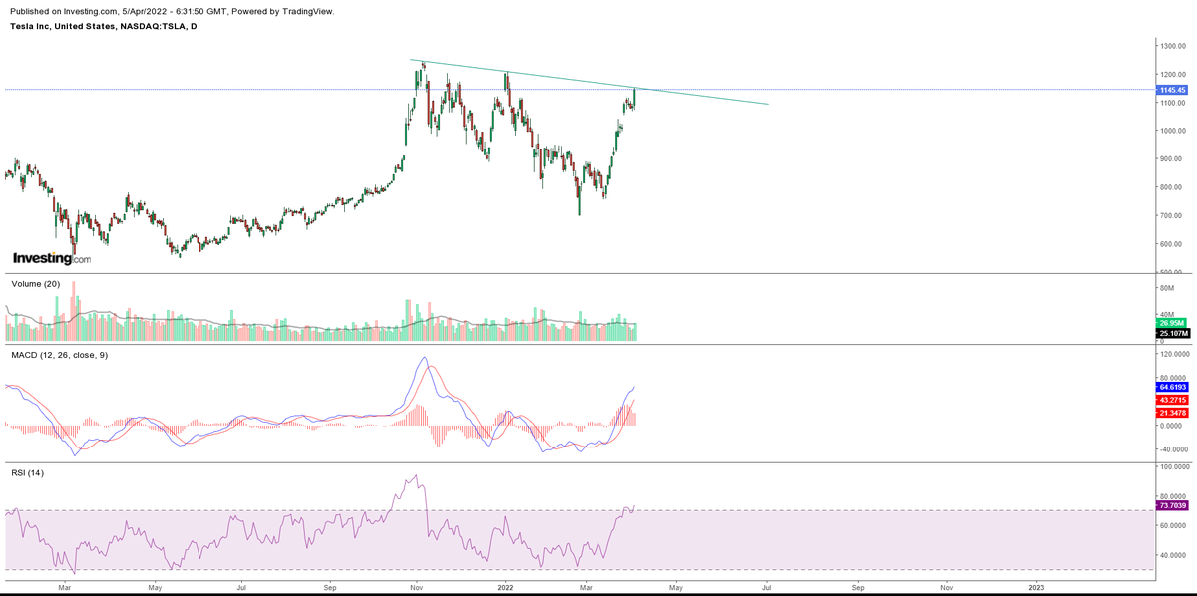Click the 1300.00 price axis label
The width and height of the screenshot is (1197, 596).
[x=1172, y=46]
